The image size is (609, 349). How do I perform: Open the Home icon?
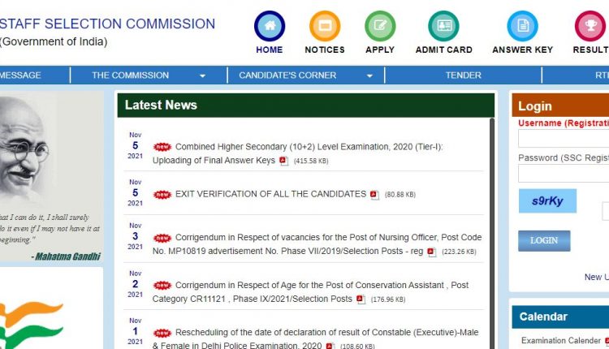pos(269,26)
